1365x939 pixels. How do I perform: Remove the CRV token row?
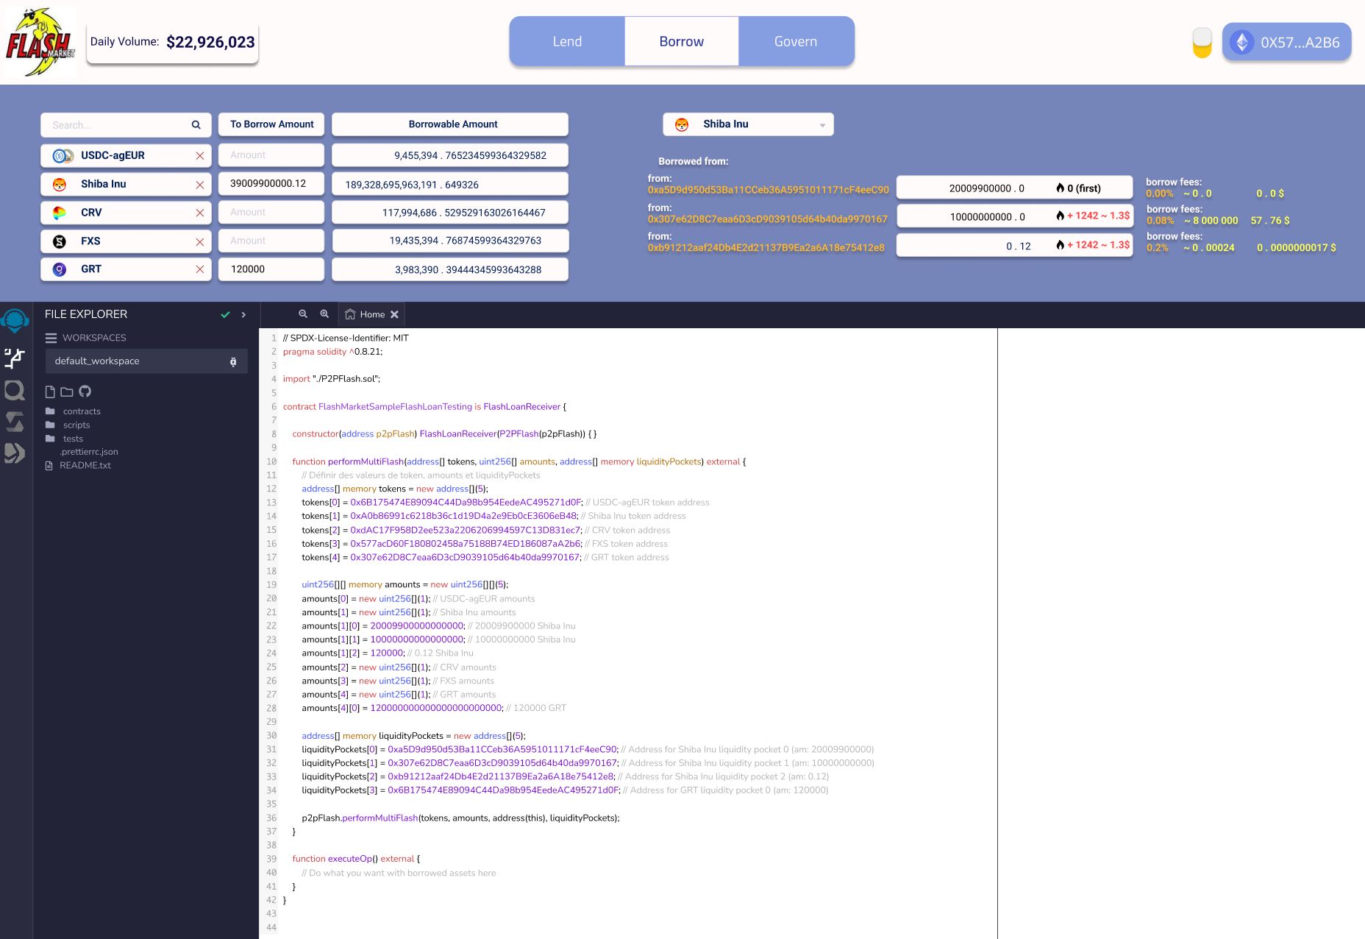[200, 213]
